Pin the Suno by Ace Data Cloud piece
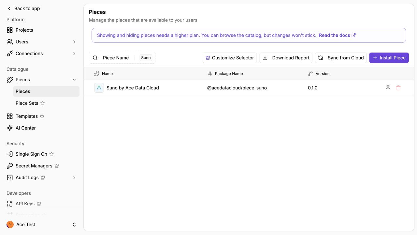 tap(388, 88)
